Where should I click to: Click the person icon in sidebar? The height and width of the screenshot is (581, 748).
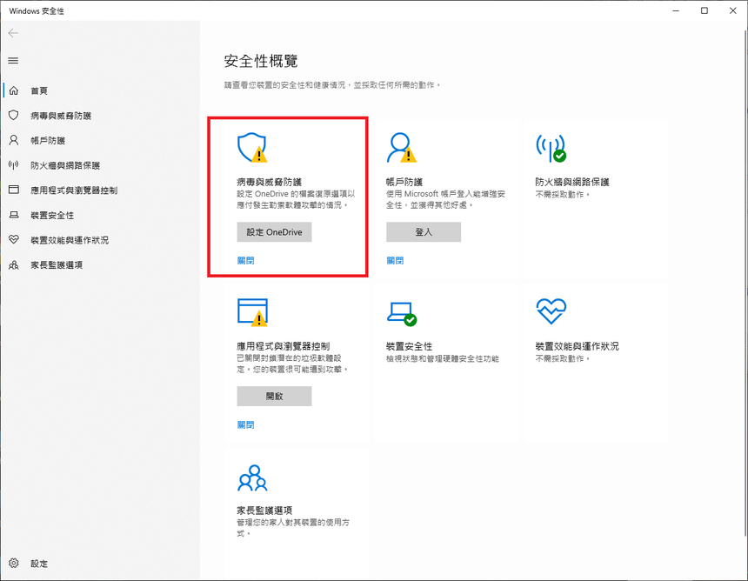pos(14,140)
